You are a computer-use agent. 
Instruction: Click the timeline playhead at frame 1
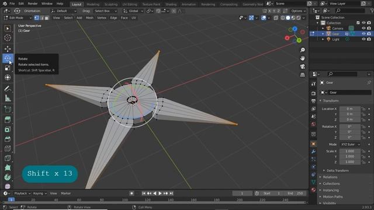click(x=11, y=199)
